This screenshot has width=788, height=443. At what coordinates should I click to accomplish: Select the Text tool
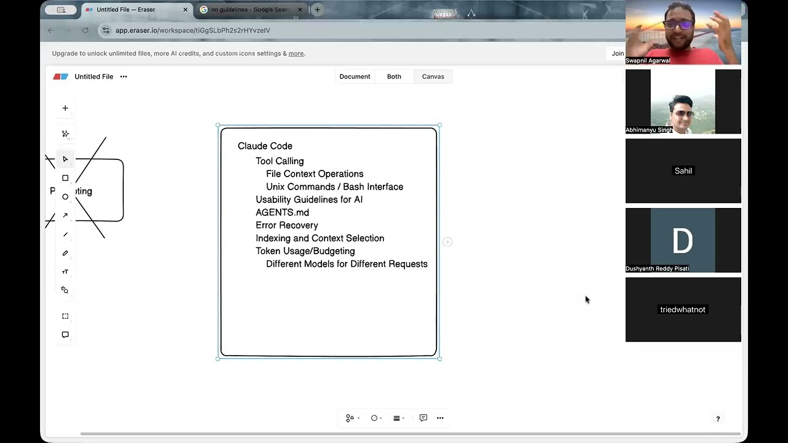[x=65, y=272]
